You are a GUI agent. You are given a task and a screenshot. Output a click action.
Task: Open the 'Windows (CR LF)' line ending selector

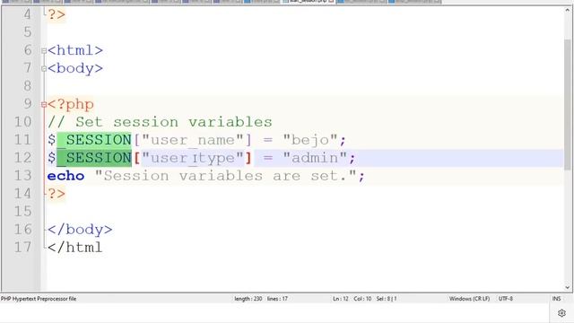coord(470,299)
